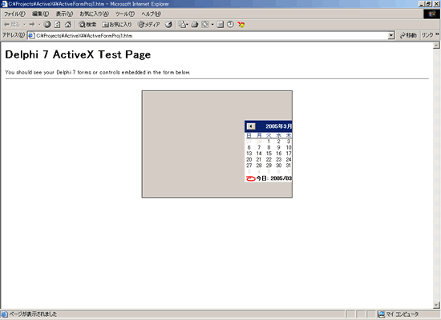This screenshot has width=441, height=320.
Task: Click the My Computer zone icon in status bar
Action: pos(381,314)
